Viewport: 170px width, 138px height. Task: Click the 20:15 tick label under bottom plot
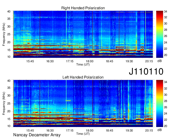(x=149, y=130)
